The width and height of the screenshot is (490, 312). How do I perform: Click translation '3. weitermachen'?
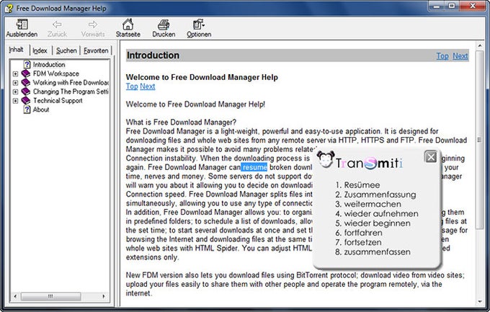(368, 204)
